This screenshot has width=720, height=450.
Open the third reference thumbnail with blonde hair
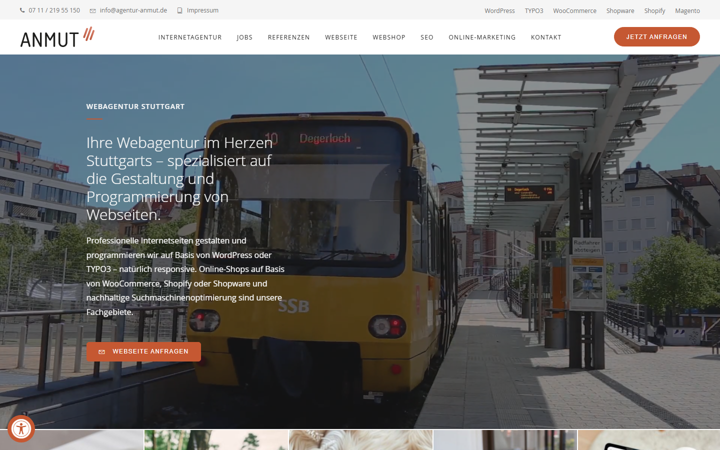click(x=360, y=440)
